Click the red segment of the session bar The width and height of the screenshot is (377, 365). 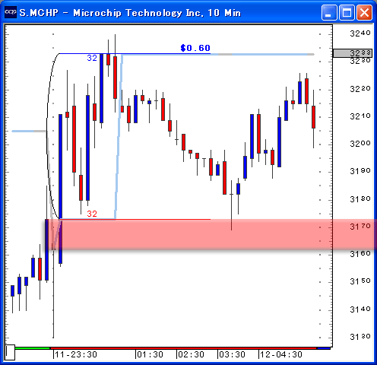pyautogui.click(x=183, y=348)
